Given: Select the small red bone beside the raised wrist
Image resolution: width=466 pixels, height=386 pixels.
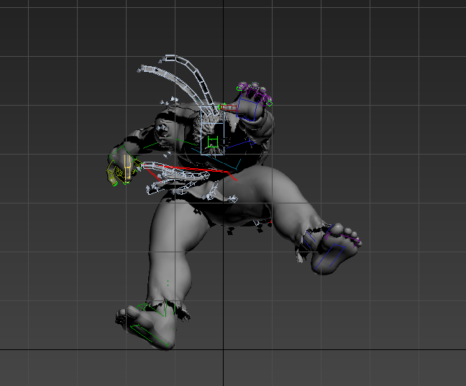Looking at the screenshot, I should pyautogui.click(x=228, y=108).
